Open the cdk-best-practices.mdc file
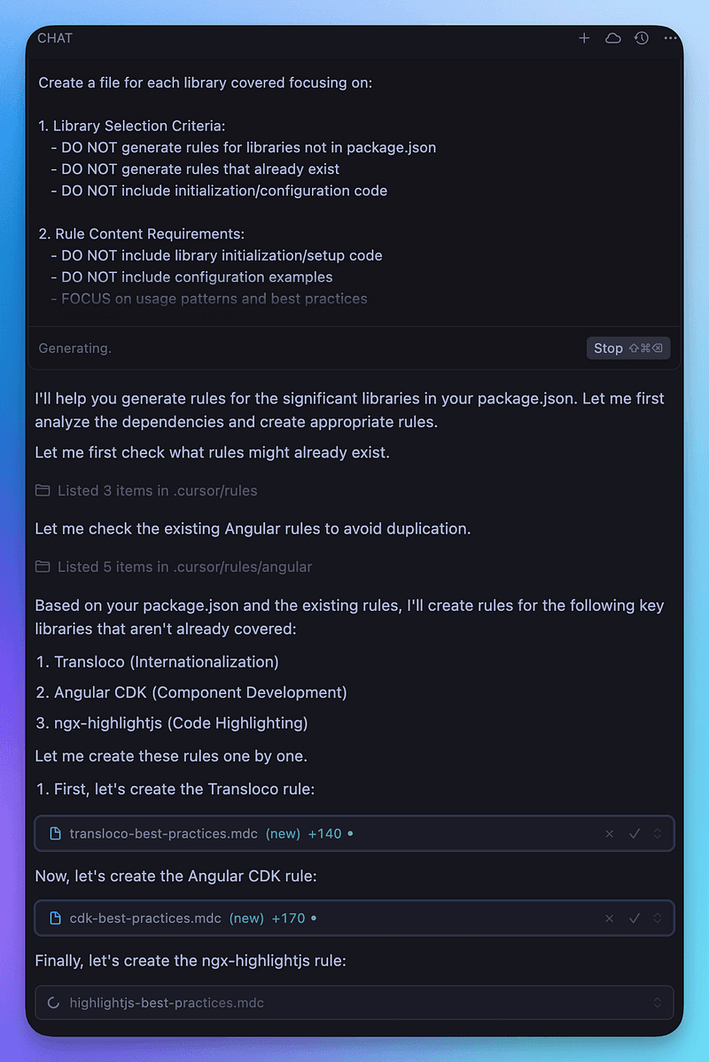 click(x=145, y=918)
